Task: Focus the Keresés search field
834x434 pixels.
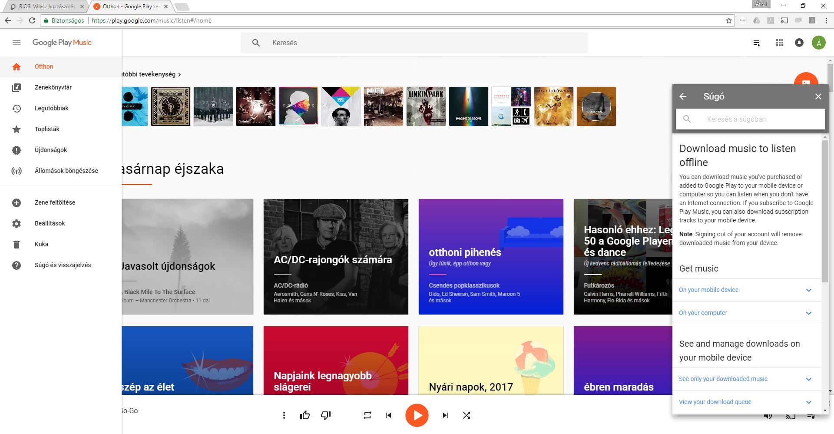Action: [x=414, y=43]
